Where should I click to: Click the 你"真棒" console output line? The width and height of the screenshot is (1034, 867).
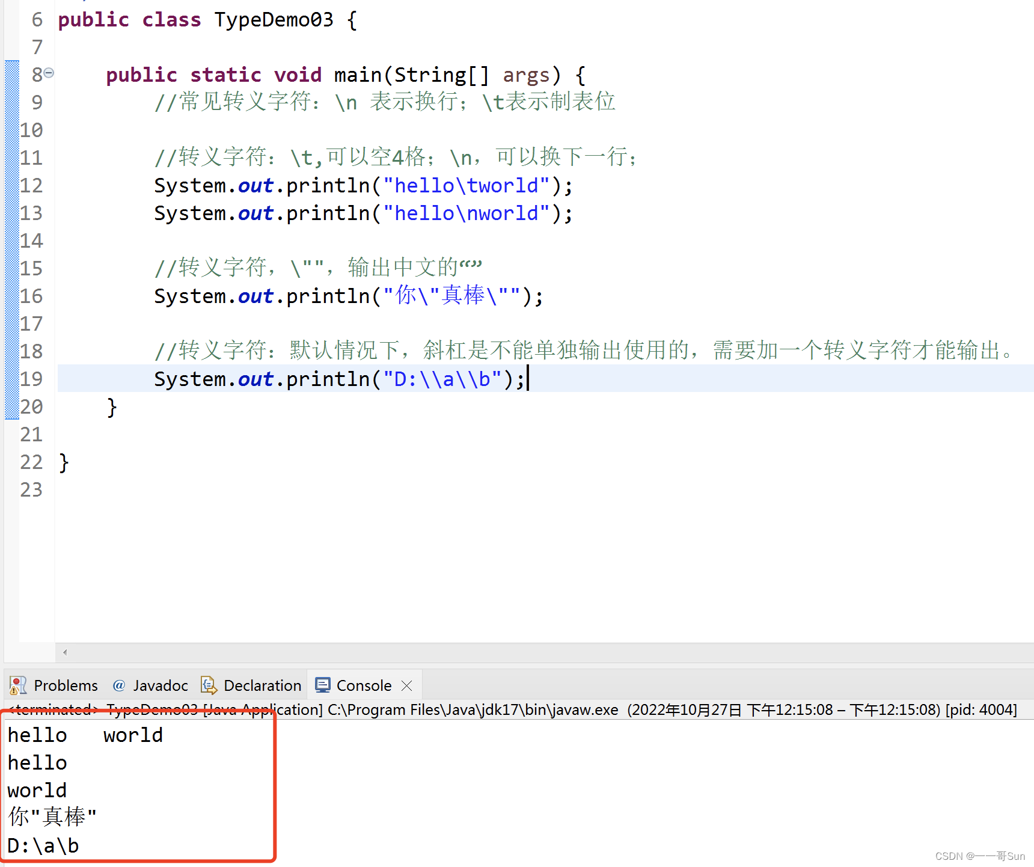52,817
